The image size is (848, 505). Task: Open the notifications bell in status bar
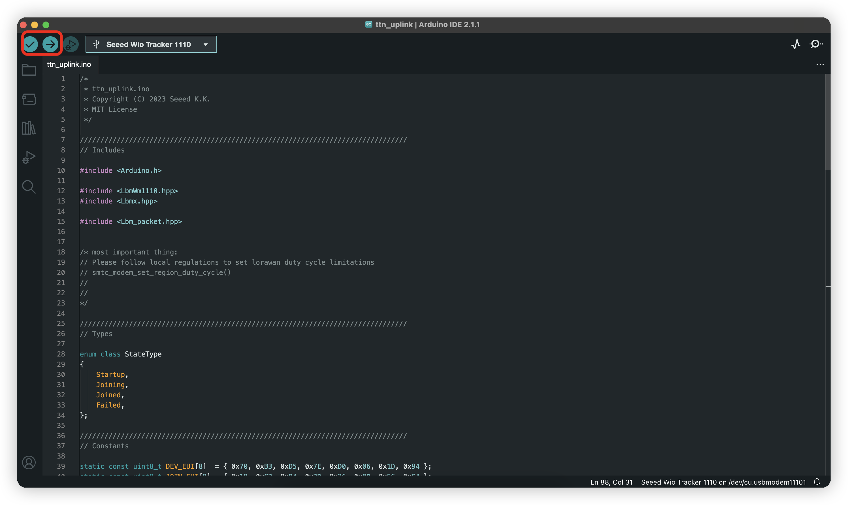(x=817, y=482)
